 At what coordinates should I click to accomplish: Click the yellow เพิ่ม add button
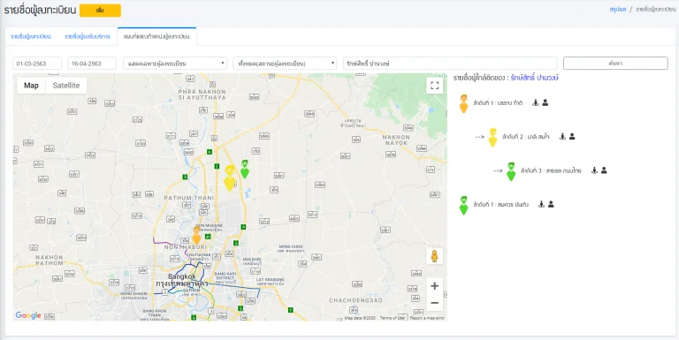click(x=100, y=11)
